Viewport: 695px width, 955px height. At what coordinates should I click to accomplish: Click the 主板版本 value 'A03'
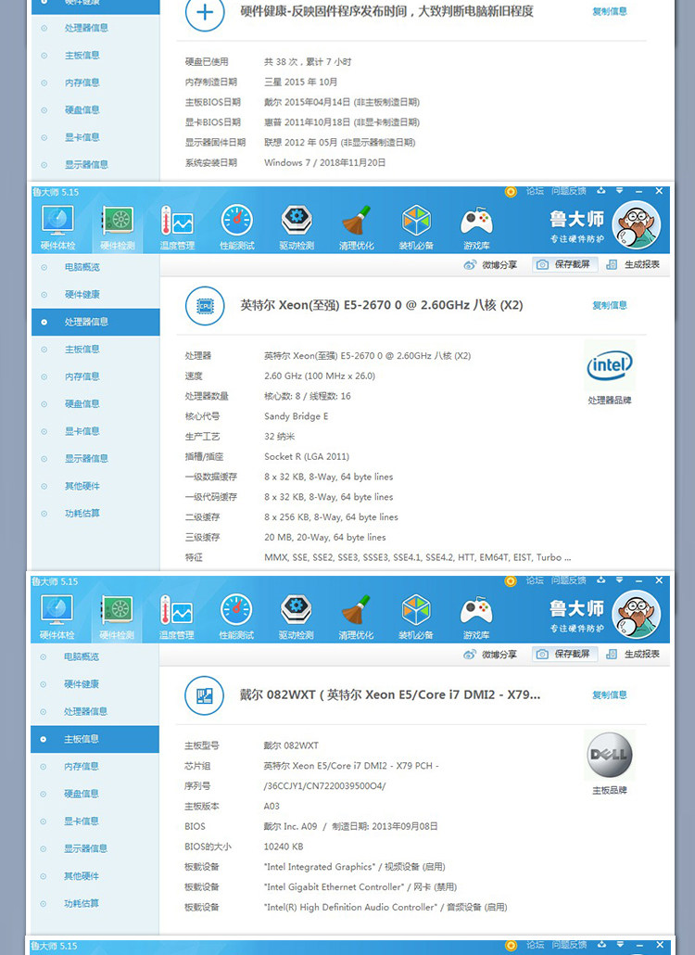[271, 807]
